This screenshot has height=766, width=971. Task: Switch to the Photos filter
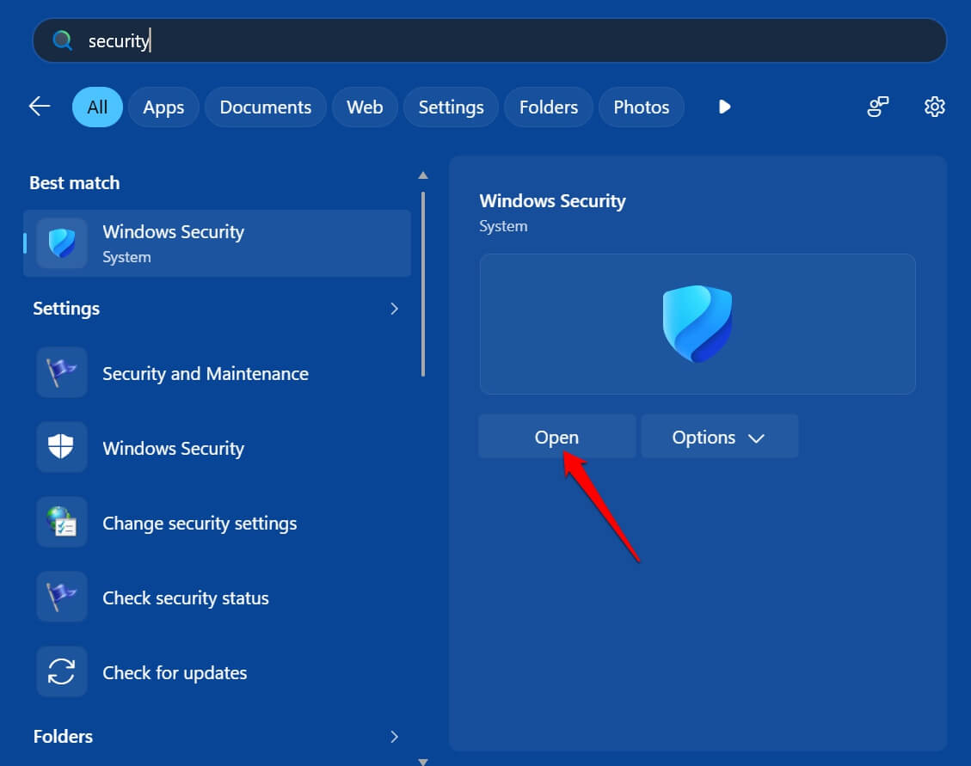click(642, 107)
